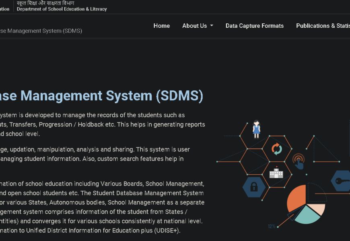The width and height of the screenshot is (350, 241).
Task: Click the orange-teal refresh arrows icon
Action: (277, 149)
